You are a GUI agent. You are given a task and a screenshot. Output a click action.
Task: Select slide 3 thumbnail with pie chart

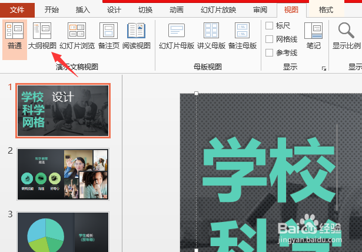tap(63, 232)
